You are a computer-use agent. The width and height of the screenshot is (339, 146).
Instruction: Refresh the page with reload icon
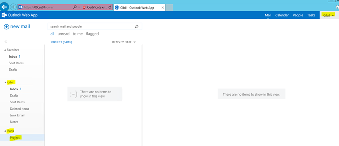(110, 7)
